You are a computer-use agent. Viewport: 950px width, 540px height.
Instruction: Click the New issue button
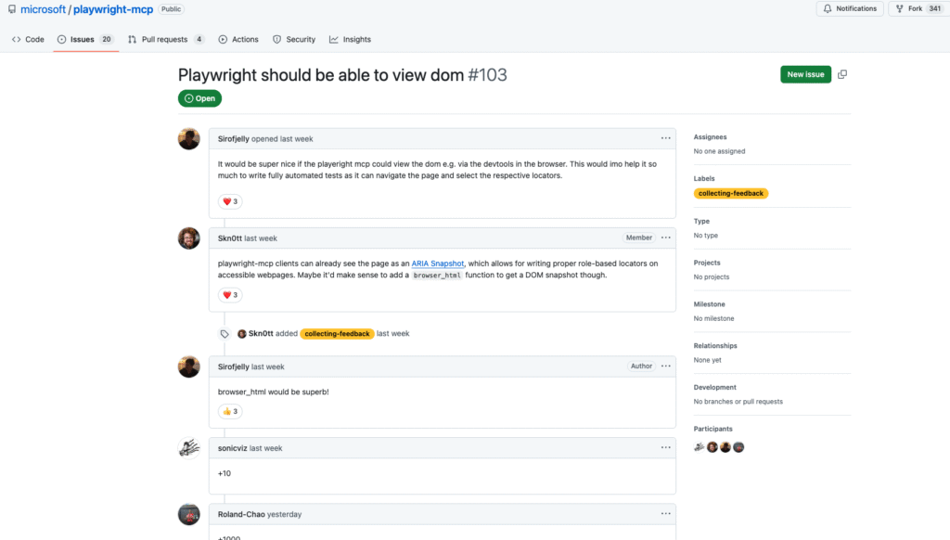tap(804, 74)
